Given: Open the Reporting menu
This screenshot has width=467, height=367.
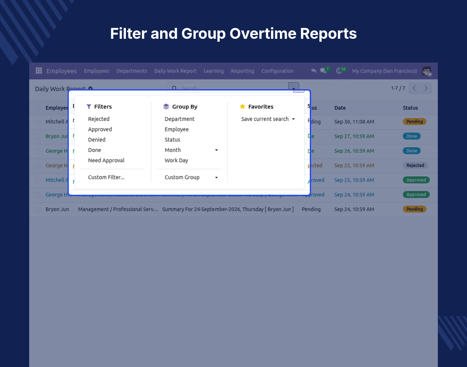Looking at the screenshot, I should tap(242, 71).
